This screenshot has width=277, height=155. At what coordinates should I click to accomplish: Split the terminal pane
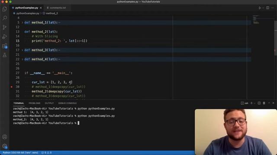(x=259, y=103)
